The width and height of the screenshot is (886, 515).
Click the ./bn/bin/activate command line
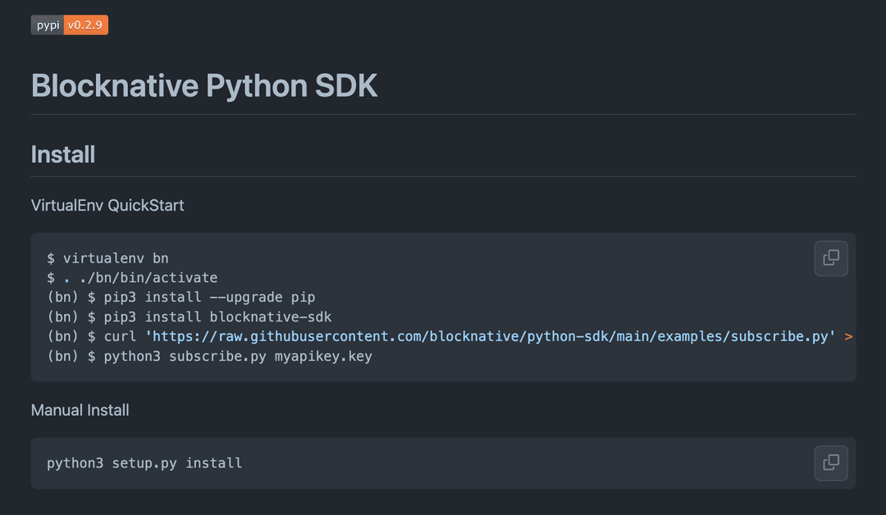point(131,277)
